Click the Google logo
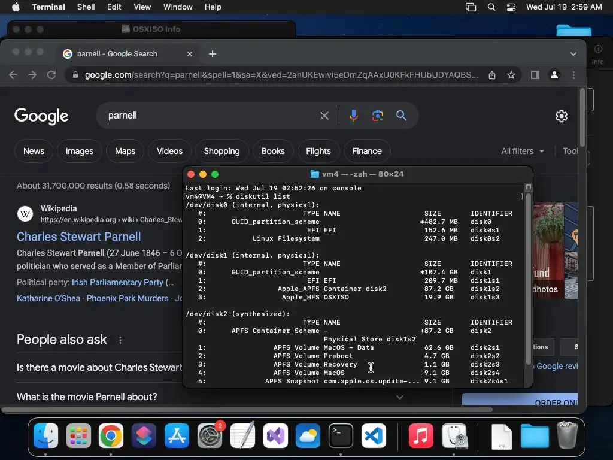The height and width of the screenshot is (460, 613). coord(41,116)
